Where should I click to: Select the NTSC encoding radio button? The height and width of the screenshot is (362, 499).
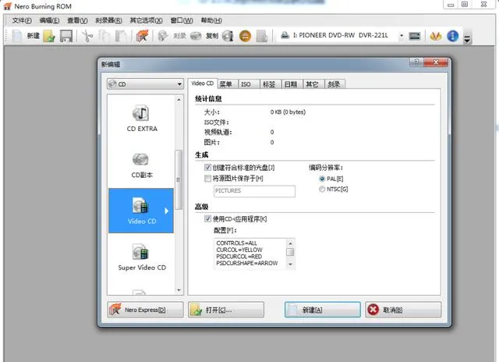[322, 189]
